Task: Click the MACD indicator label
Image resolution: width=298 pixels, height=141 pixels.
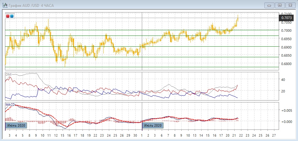Action: pos(10,104)
